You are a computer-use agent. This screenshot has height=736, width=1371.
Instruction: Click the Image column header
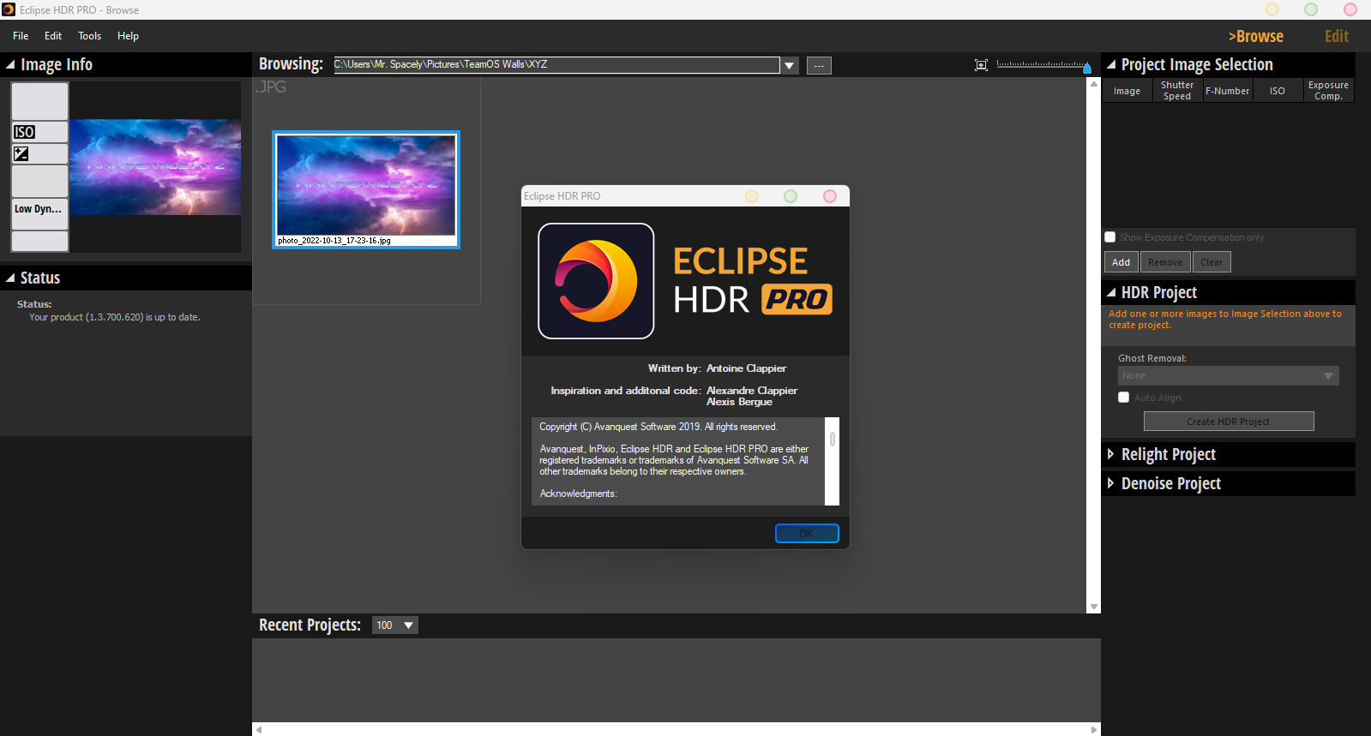pyautogui.click(x=1127, y=91)
